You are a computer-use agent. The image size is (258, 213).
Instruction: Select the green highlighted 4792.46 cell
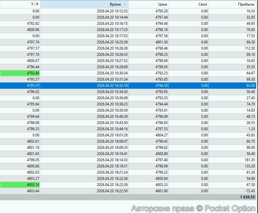point(20,73)
